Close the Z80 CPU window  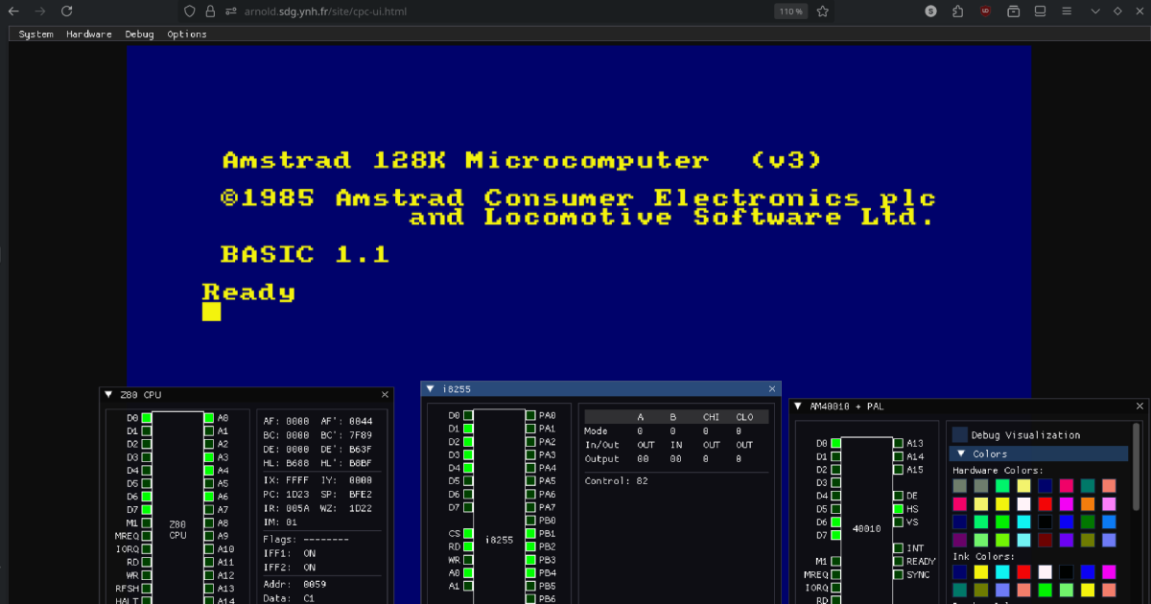tap(385, 395)
